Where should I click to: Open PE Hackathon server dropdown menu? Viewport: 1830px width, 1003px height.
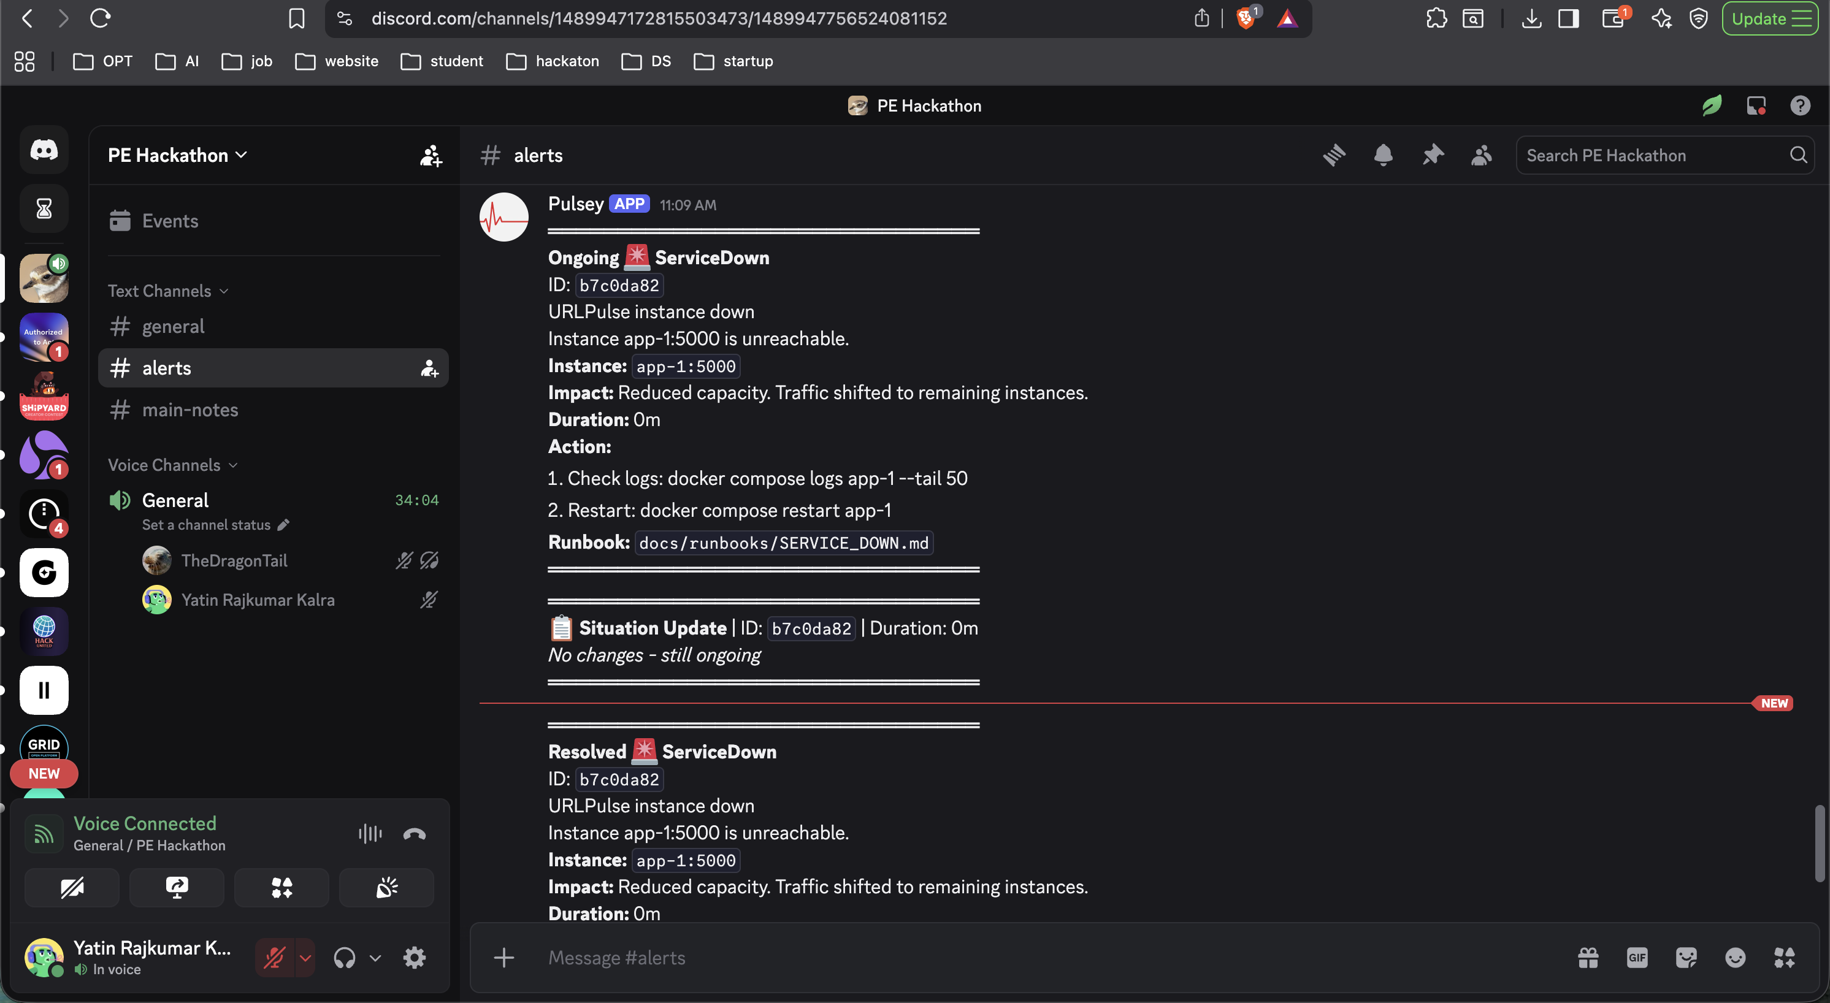click(178, 155)
